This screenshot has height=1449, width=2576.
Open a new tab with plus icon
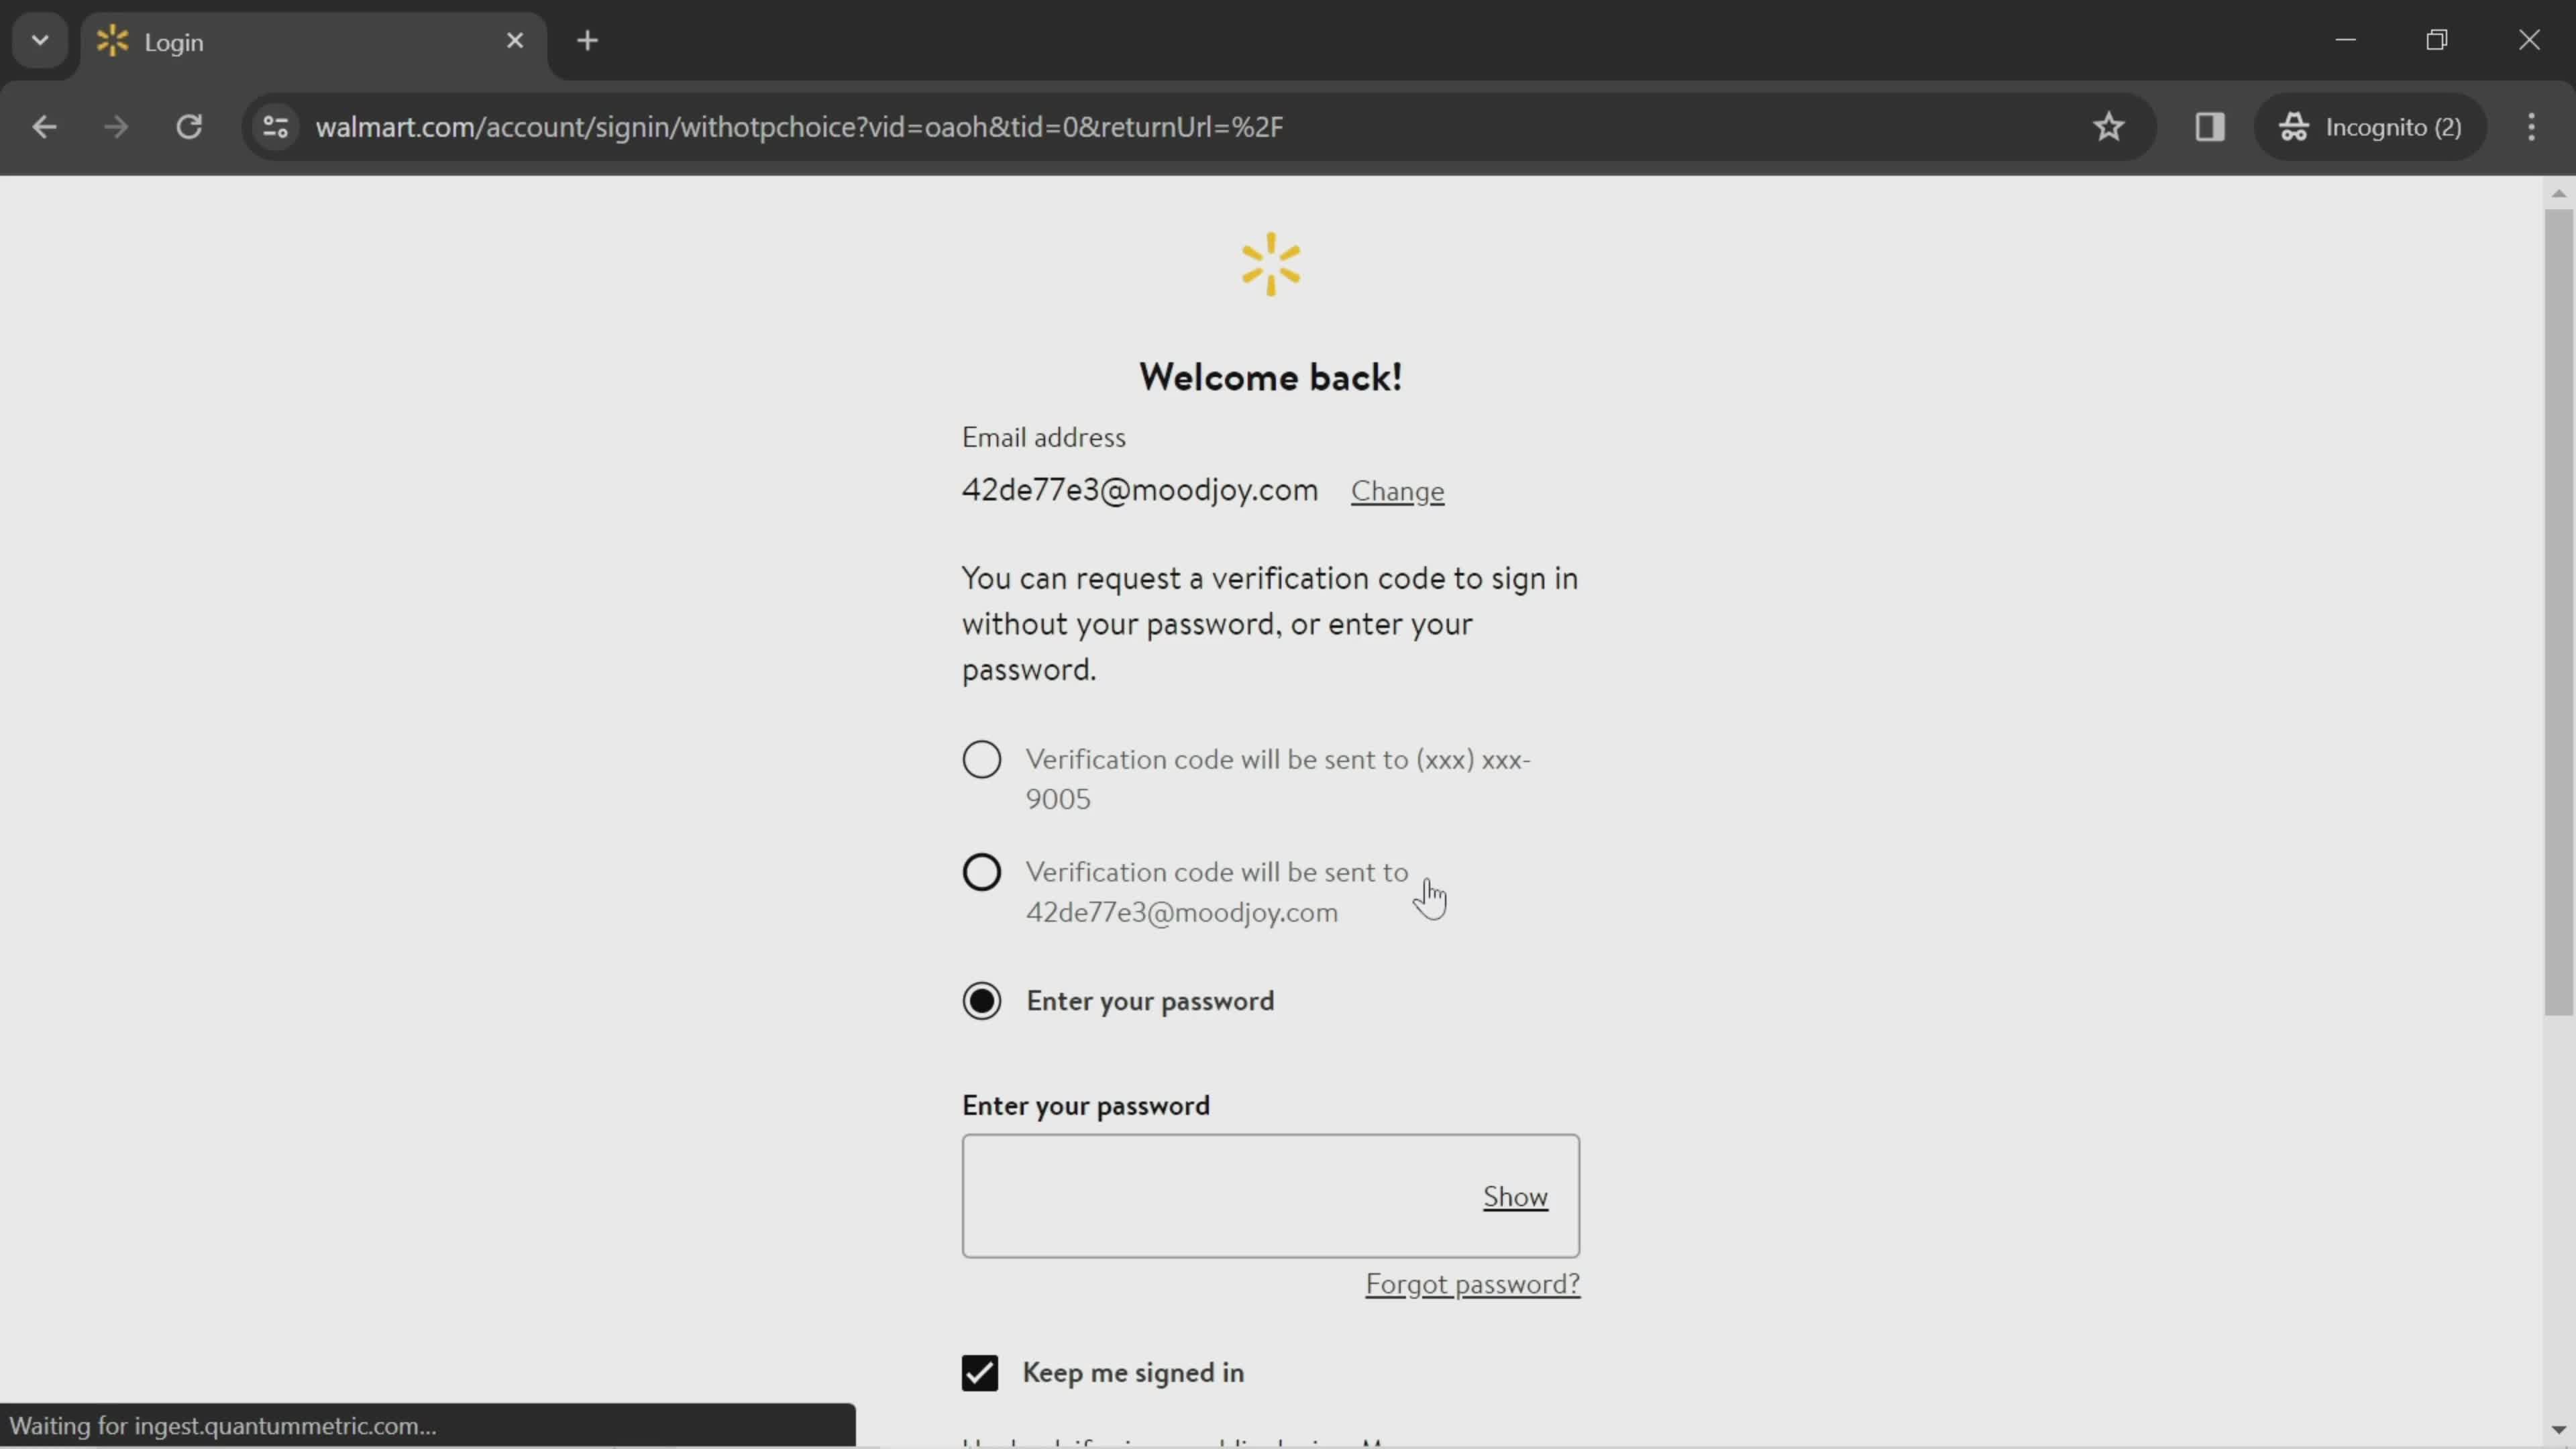(588, 41)
